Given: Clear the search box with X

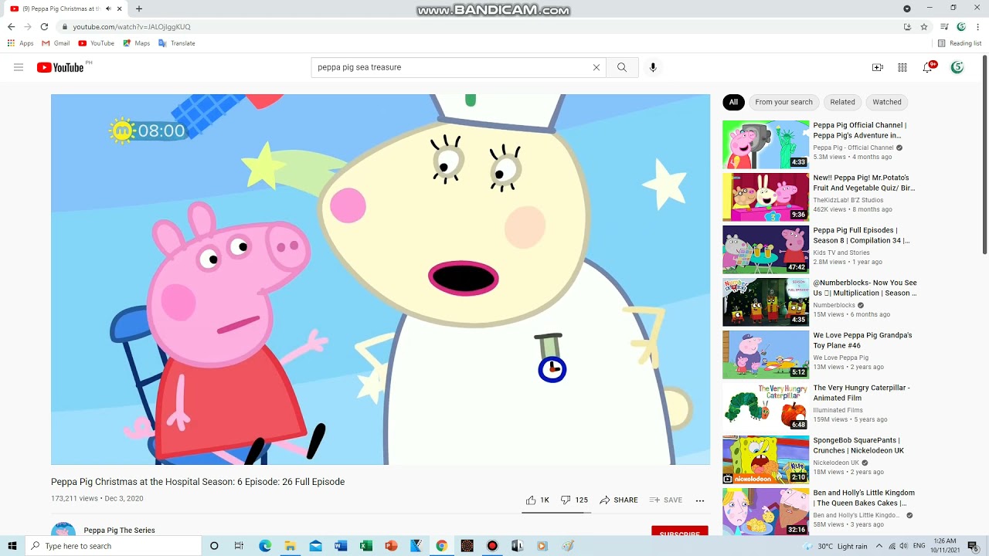Looking at the screenshot, I should [596, 67].
